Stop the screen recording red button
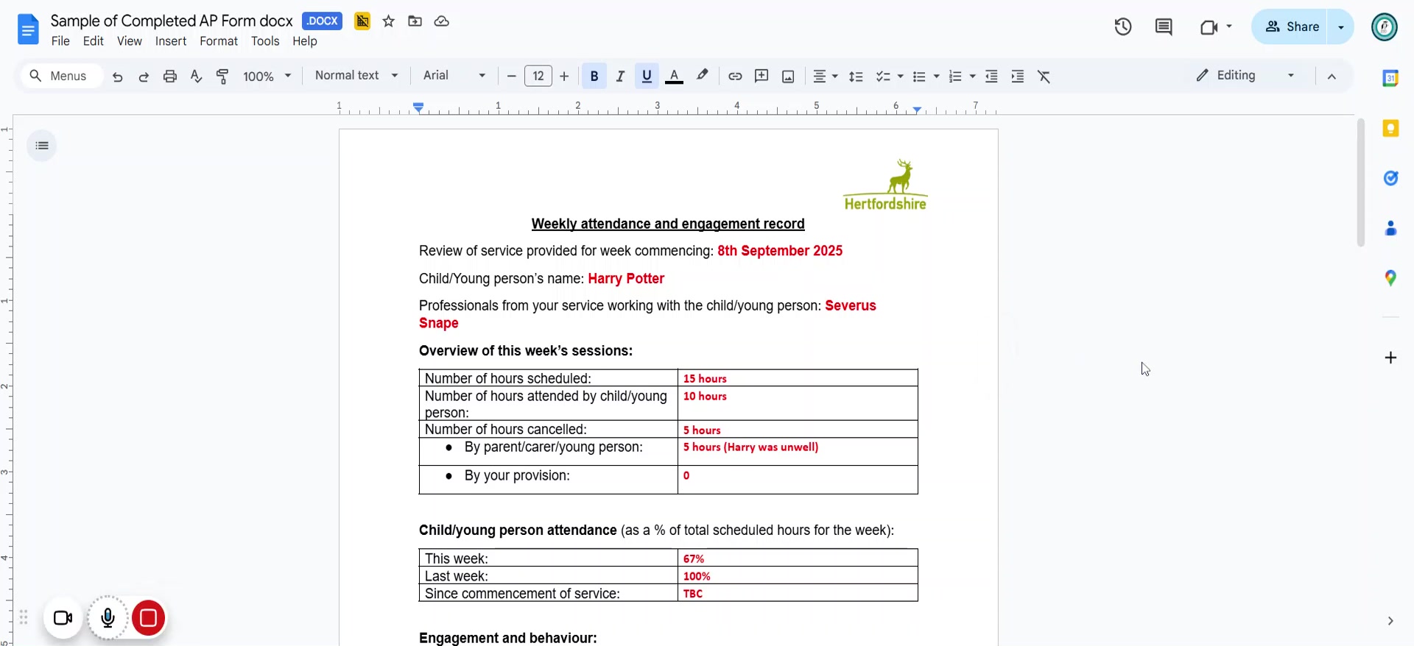1414x646 pixels. (148, 618)
